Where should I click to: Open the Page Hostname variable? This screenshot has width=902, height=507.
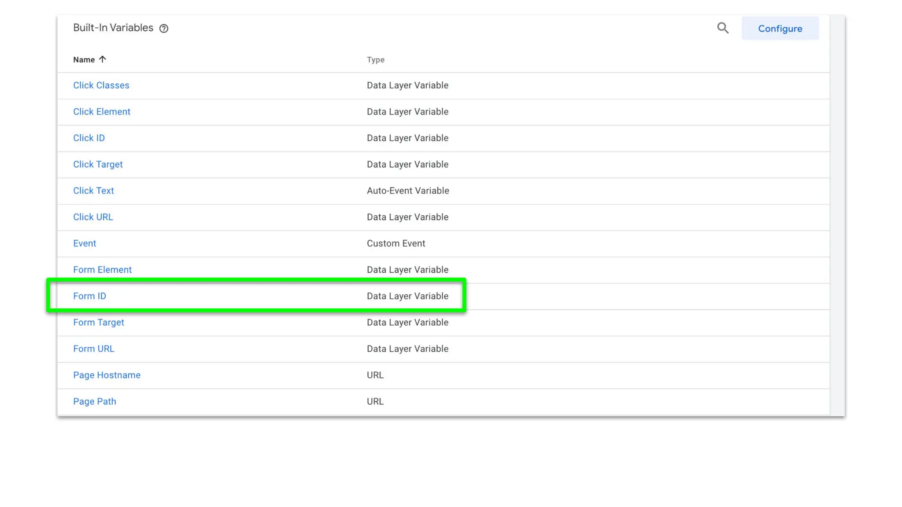[107, 375]
